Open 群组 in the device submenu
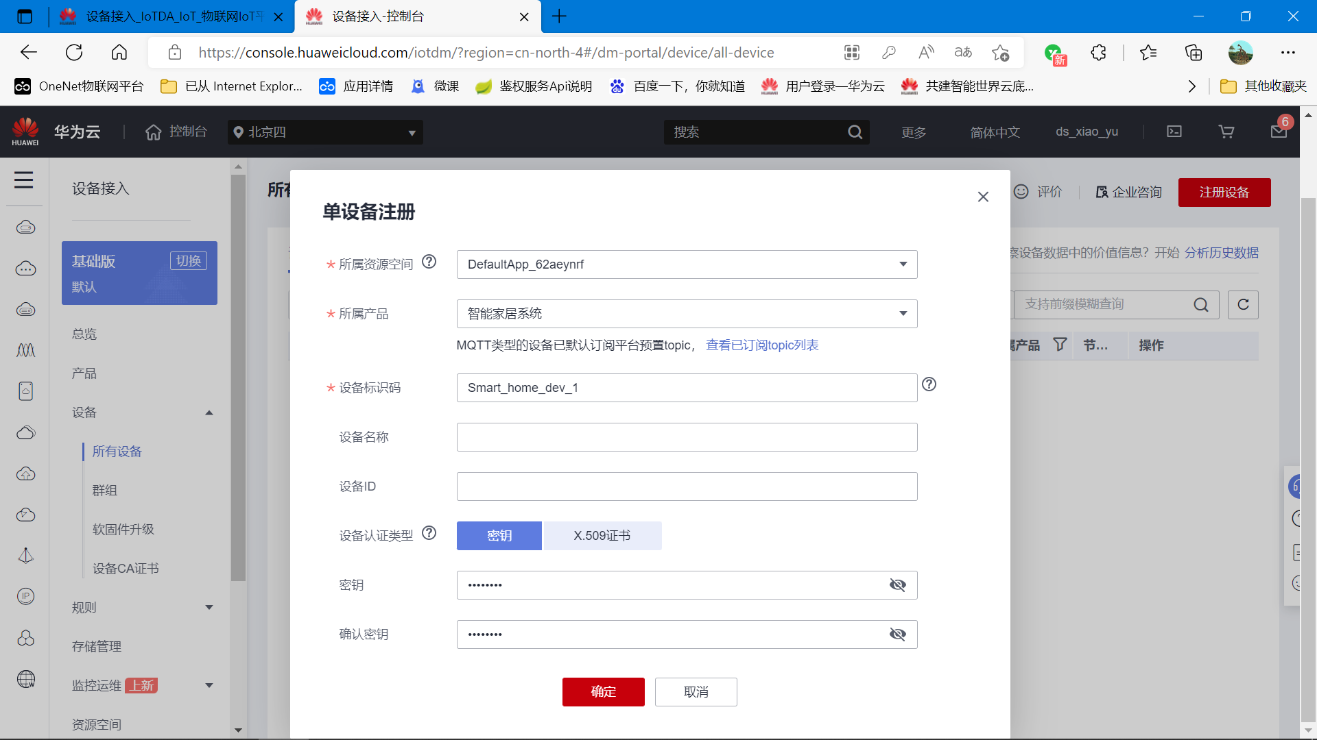 [105, 491]
